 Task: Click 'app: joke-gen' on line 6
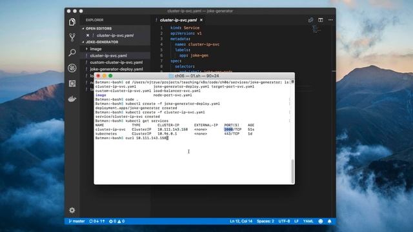(x=194, y=55)
